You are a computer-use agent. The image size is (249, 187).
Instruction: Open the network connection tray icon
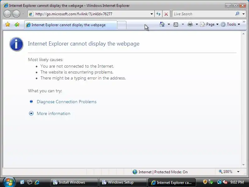click(x=219, y=182)
